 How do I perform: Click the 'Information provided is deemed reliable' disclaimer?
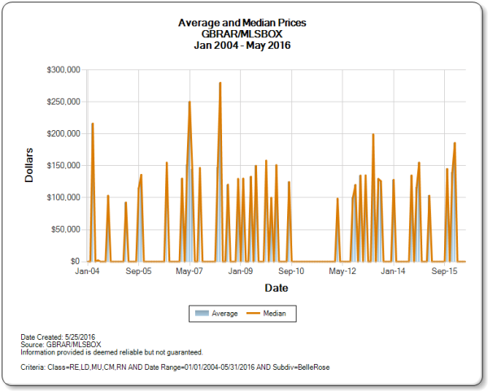click(x=111, y=353)
